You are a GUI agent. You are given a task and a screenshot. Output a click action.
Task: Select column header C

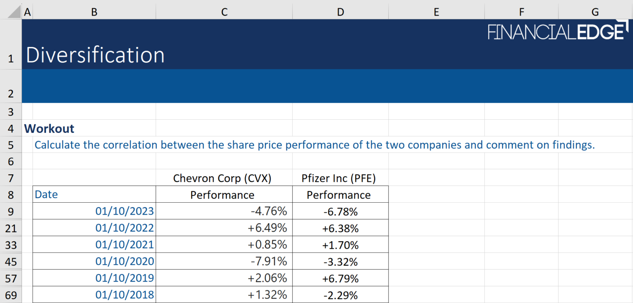[224, 12]
